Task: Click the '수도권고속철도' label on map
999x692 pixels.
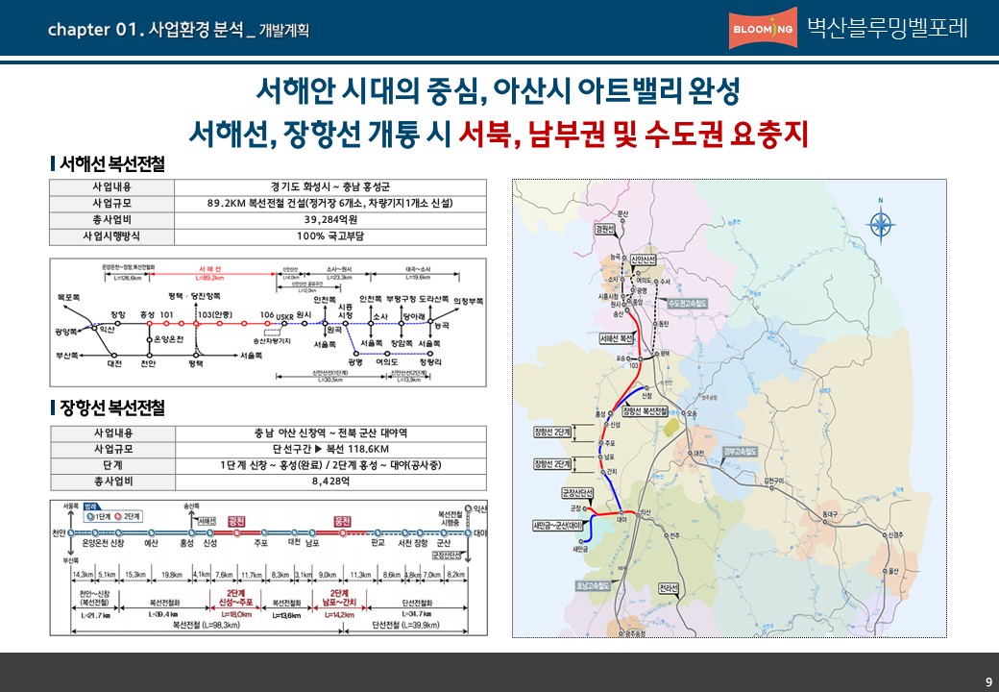Action: click(687, 304)
